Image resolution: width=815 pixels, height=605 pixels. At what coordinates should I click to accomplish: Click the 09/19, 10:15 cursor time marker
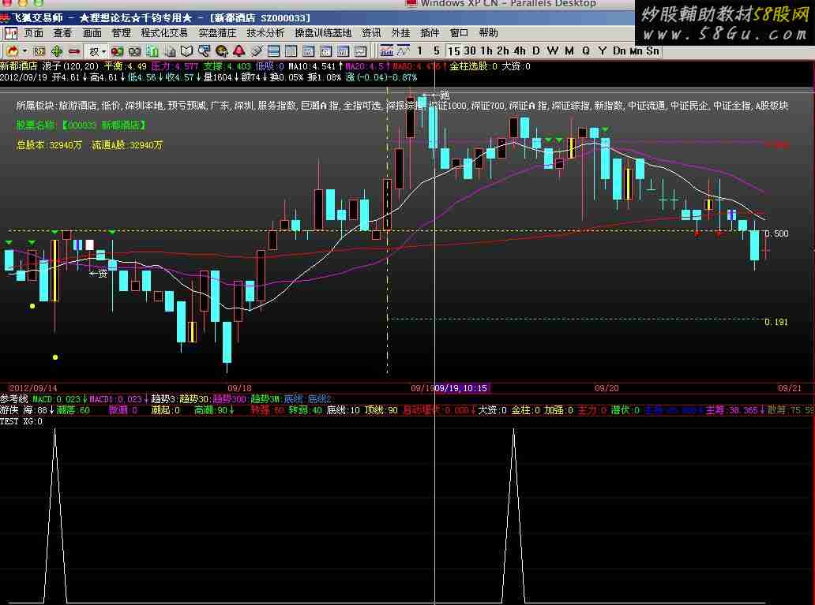click(461, 388)
